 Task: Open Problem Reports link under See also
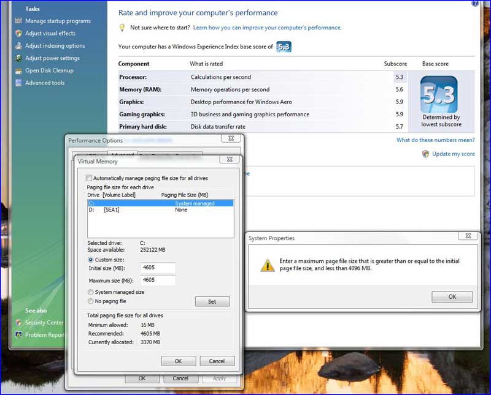coord(45,335)
